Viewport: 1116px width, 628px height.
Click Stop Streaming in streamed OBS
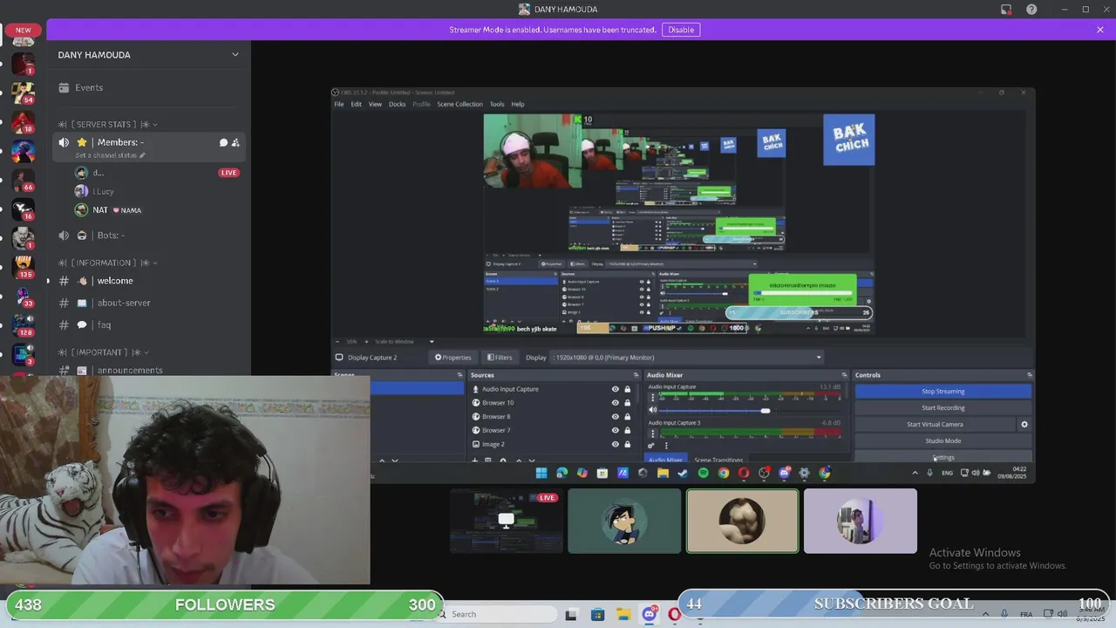coord(943,392)
